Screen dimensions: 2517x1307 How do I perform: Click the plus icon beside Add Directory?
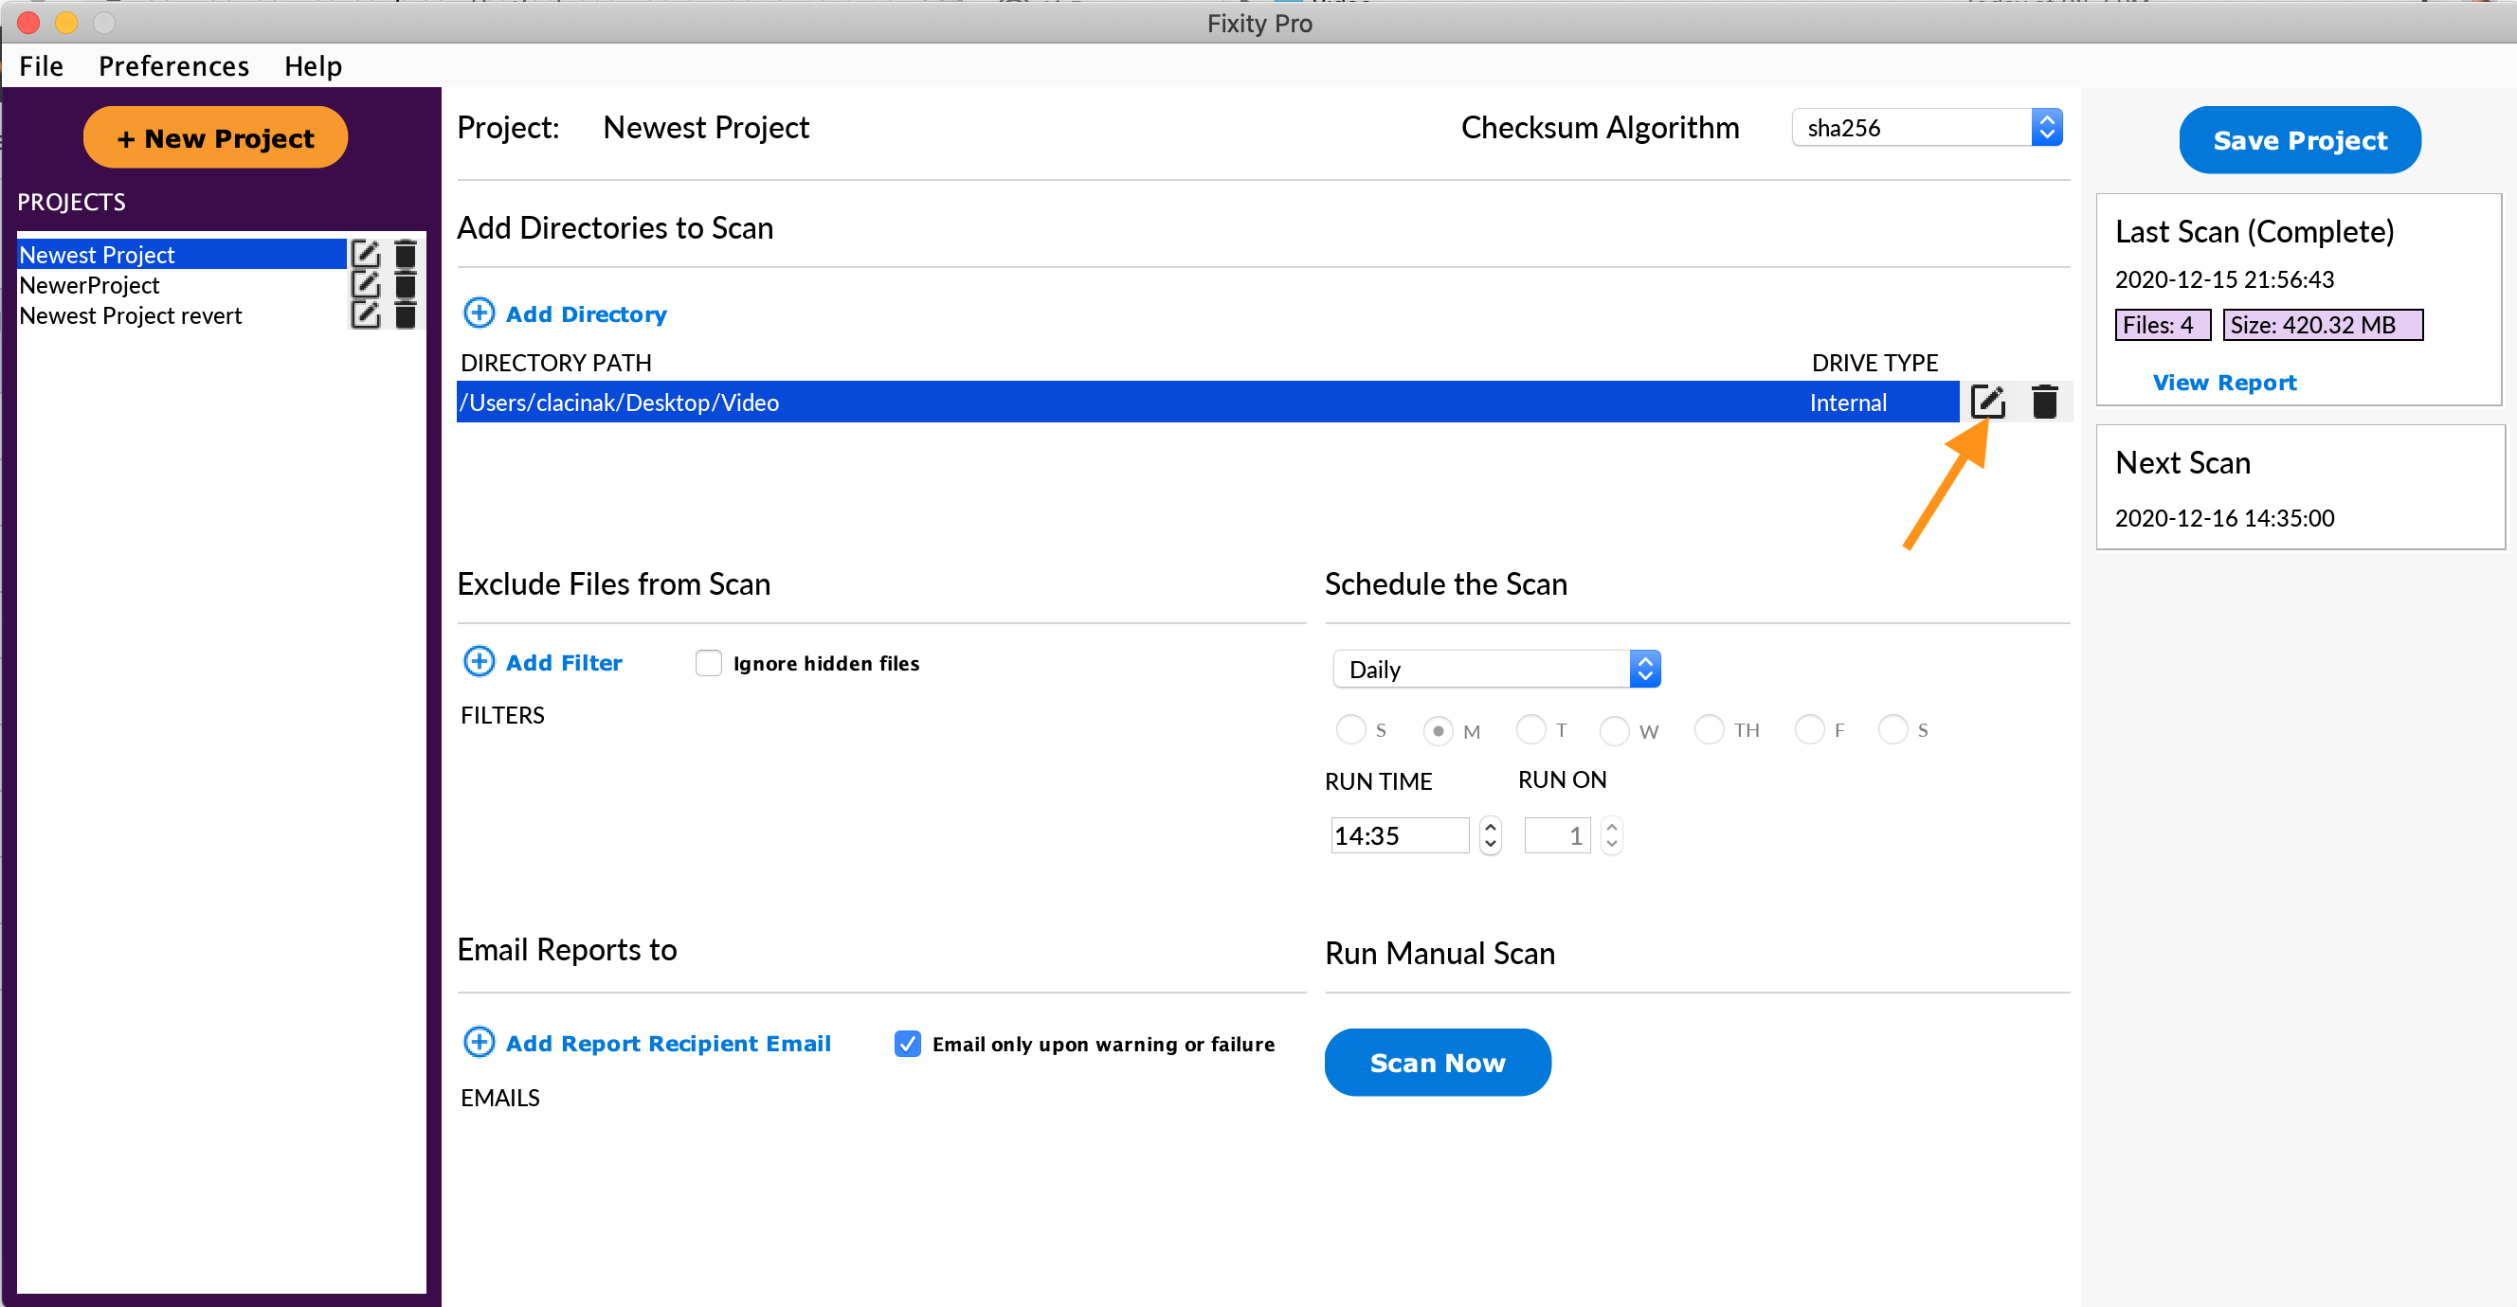(479, 313)
